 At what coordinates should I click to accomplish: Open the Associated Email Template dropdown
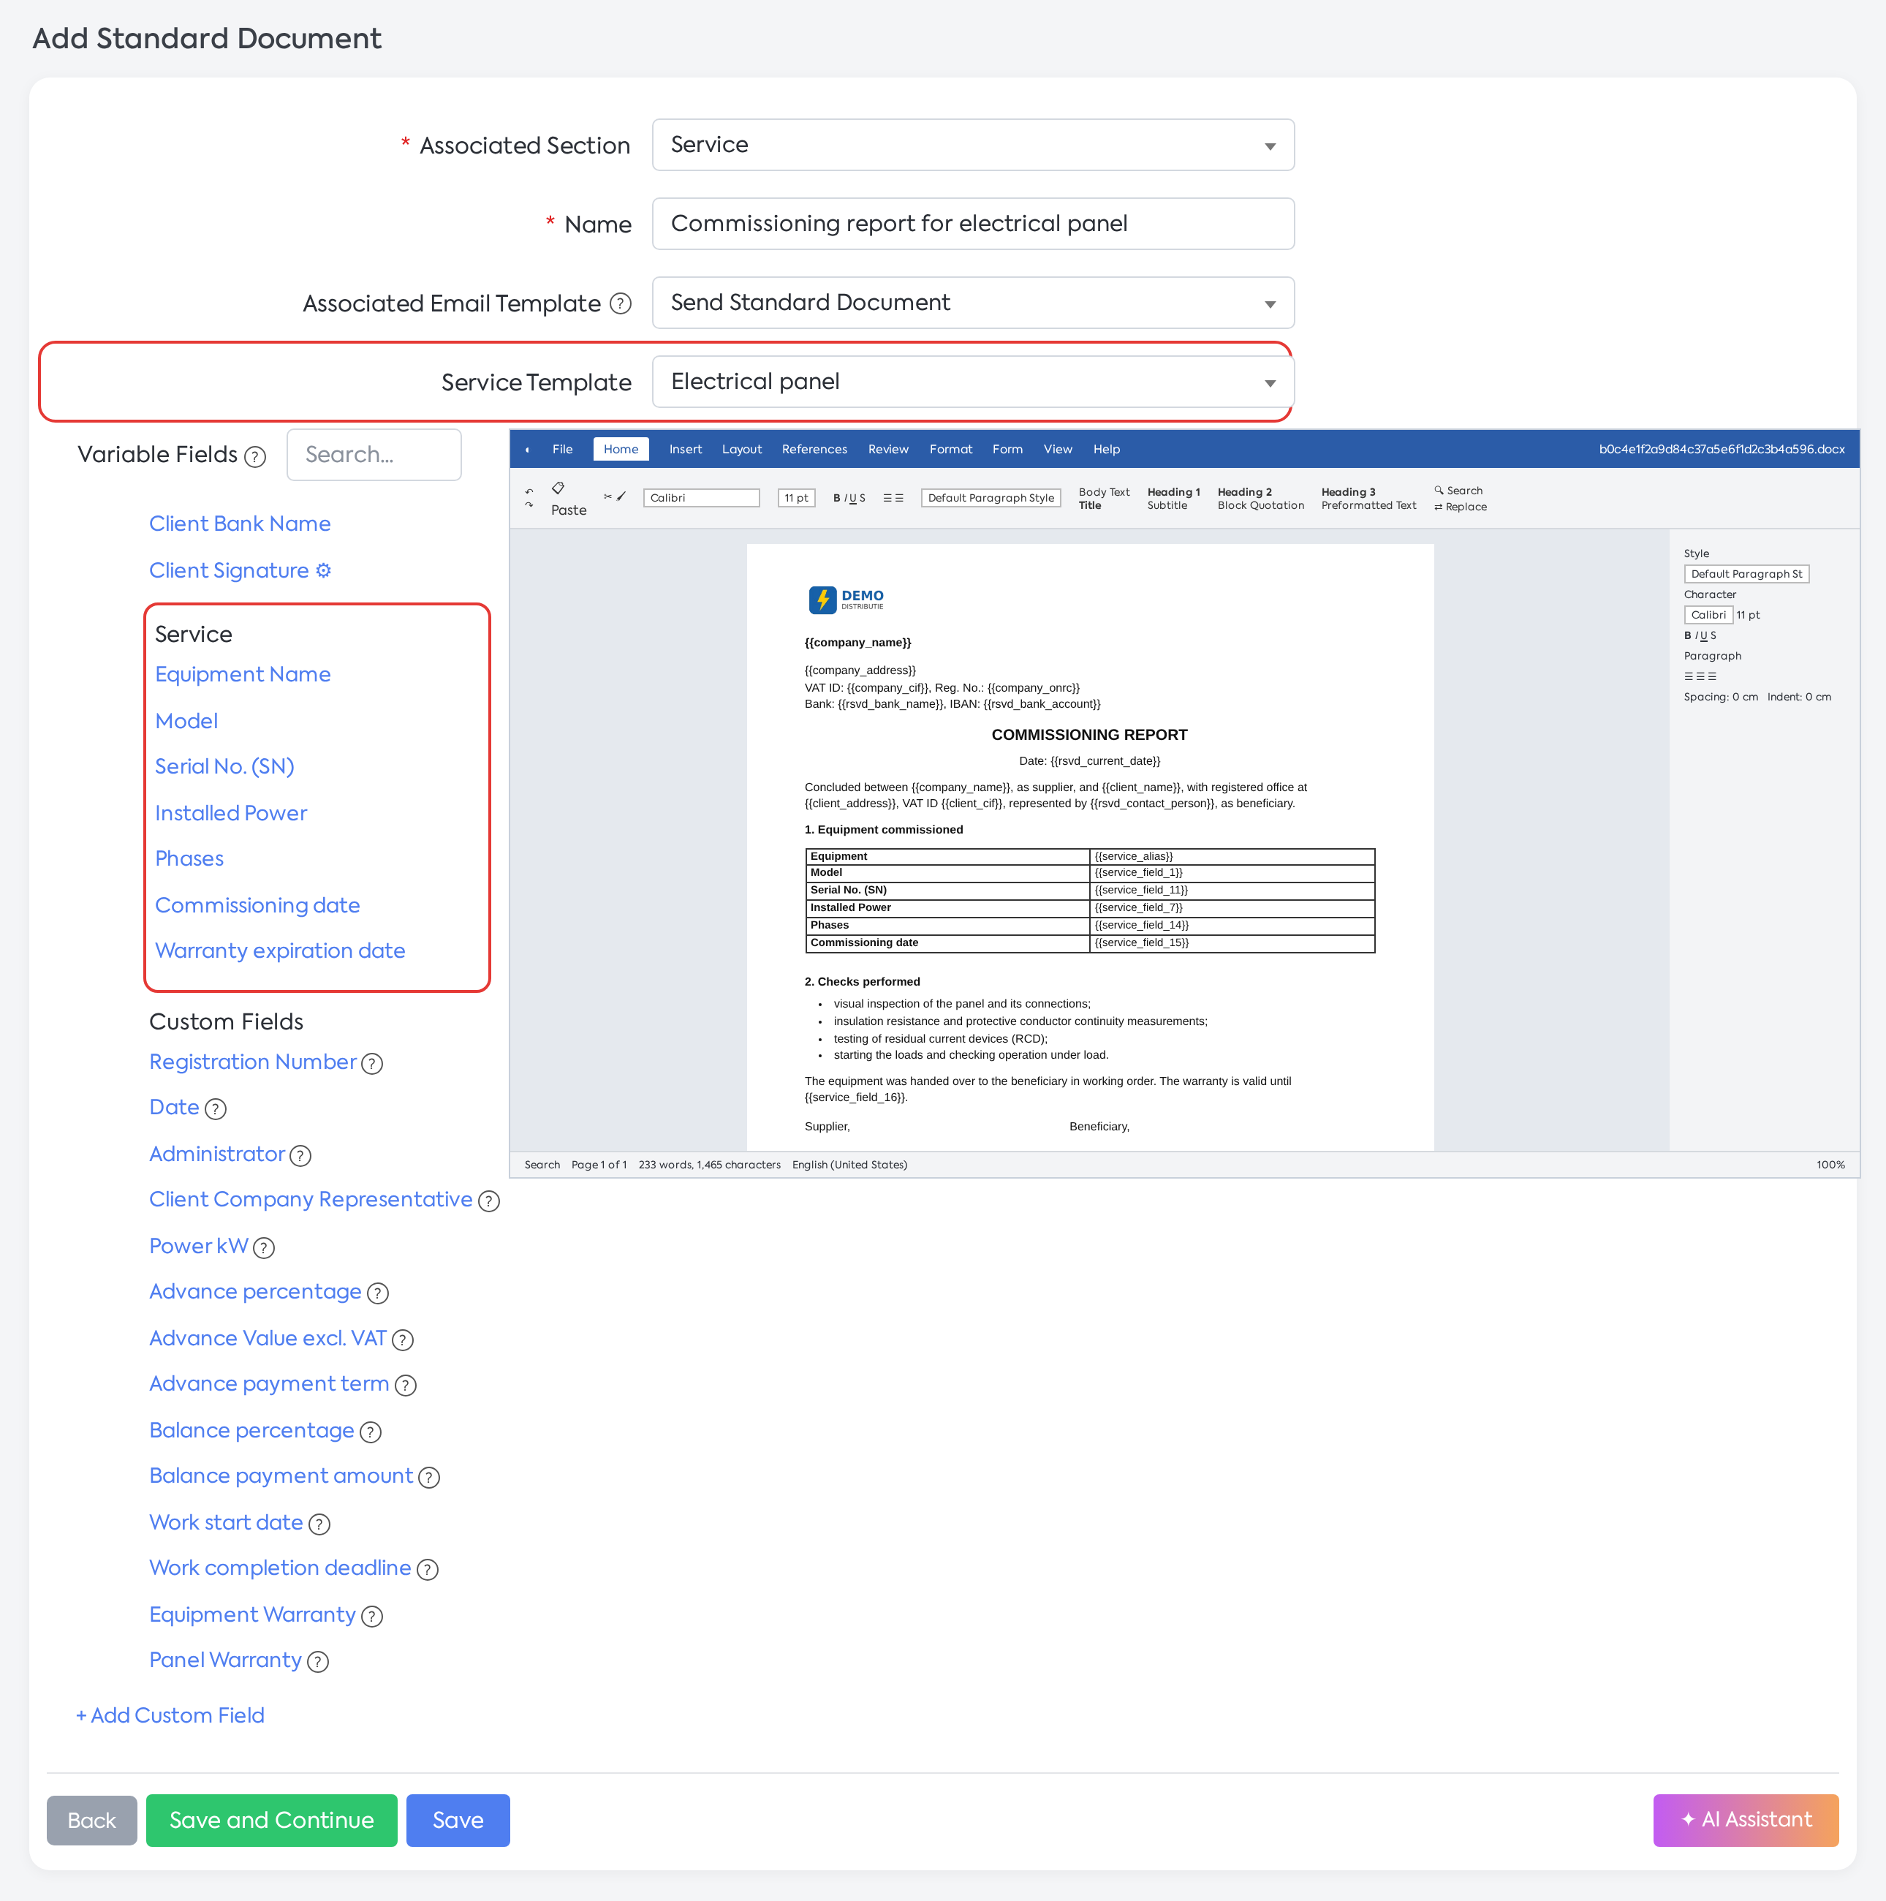pos(972,303)
